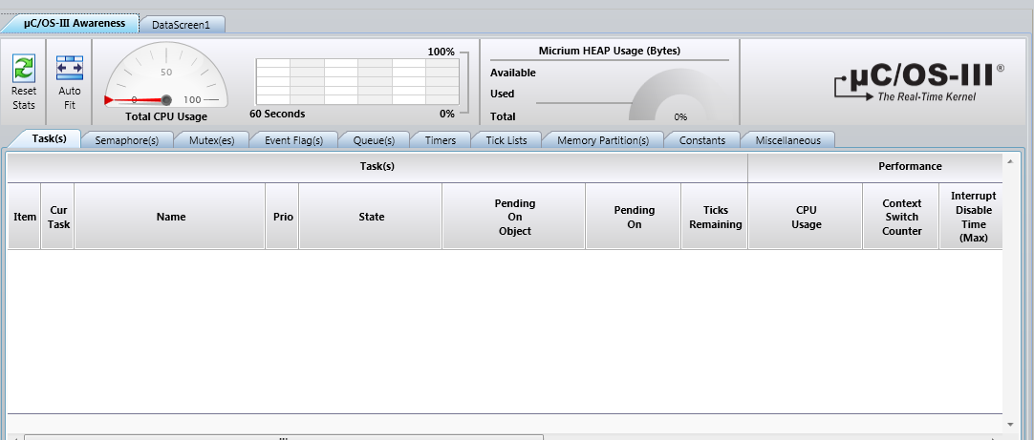Click the Item column header
Screen dimensions: 1034x440
pyautogui.click(x=25, y=216)
